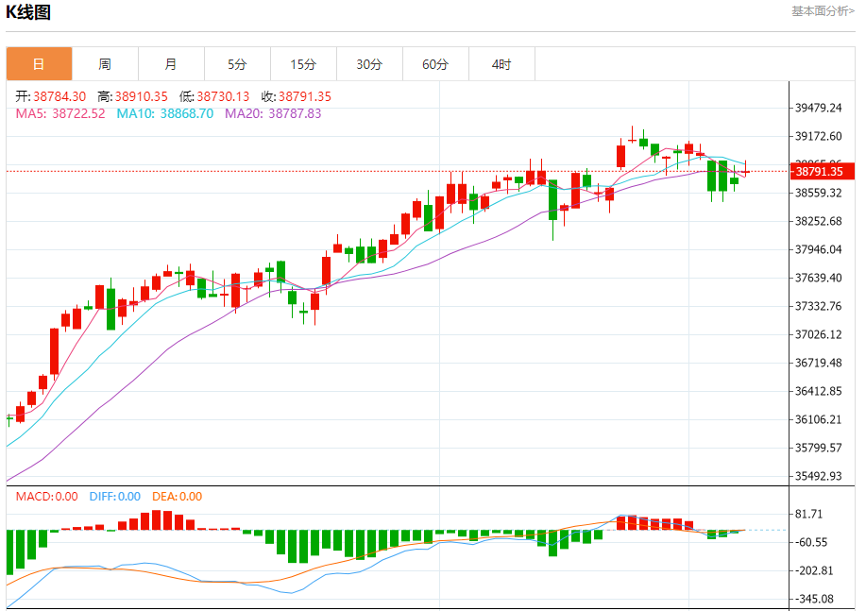
Task: Click the high price 38910.35
Action: [x=141, y=96]
